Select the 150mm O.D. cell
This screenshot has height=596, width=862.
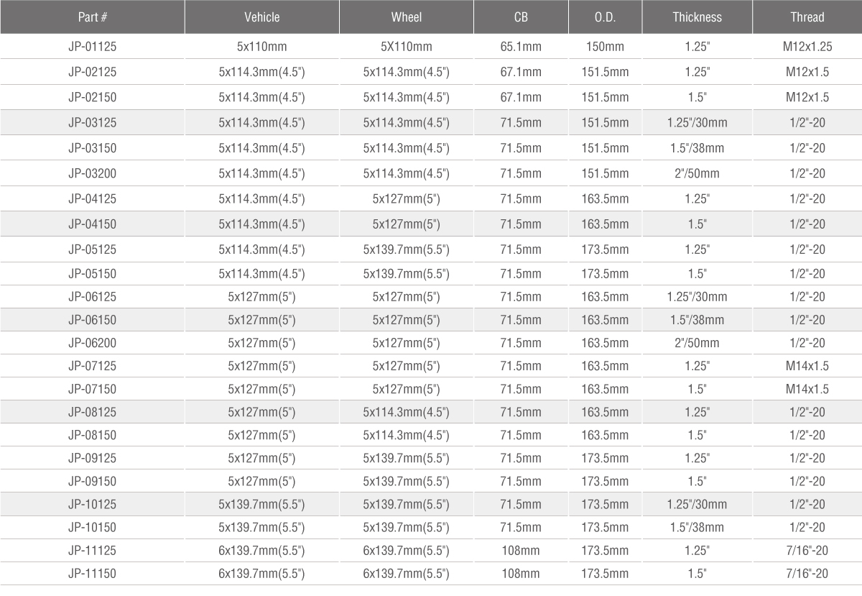605,47
